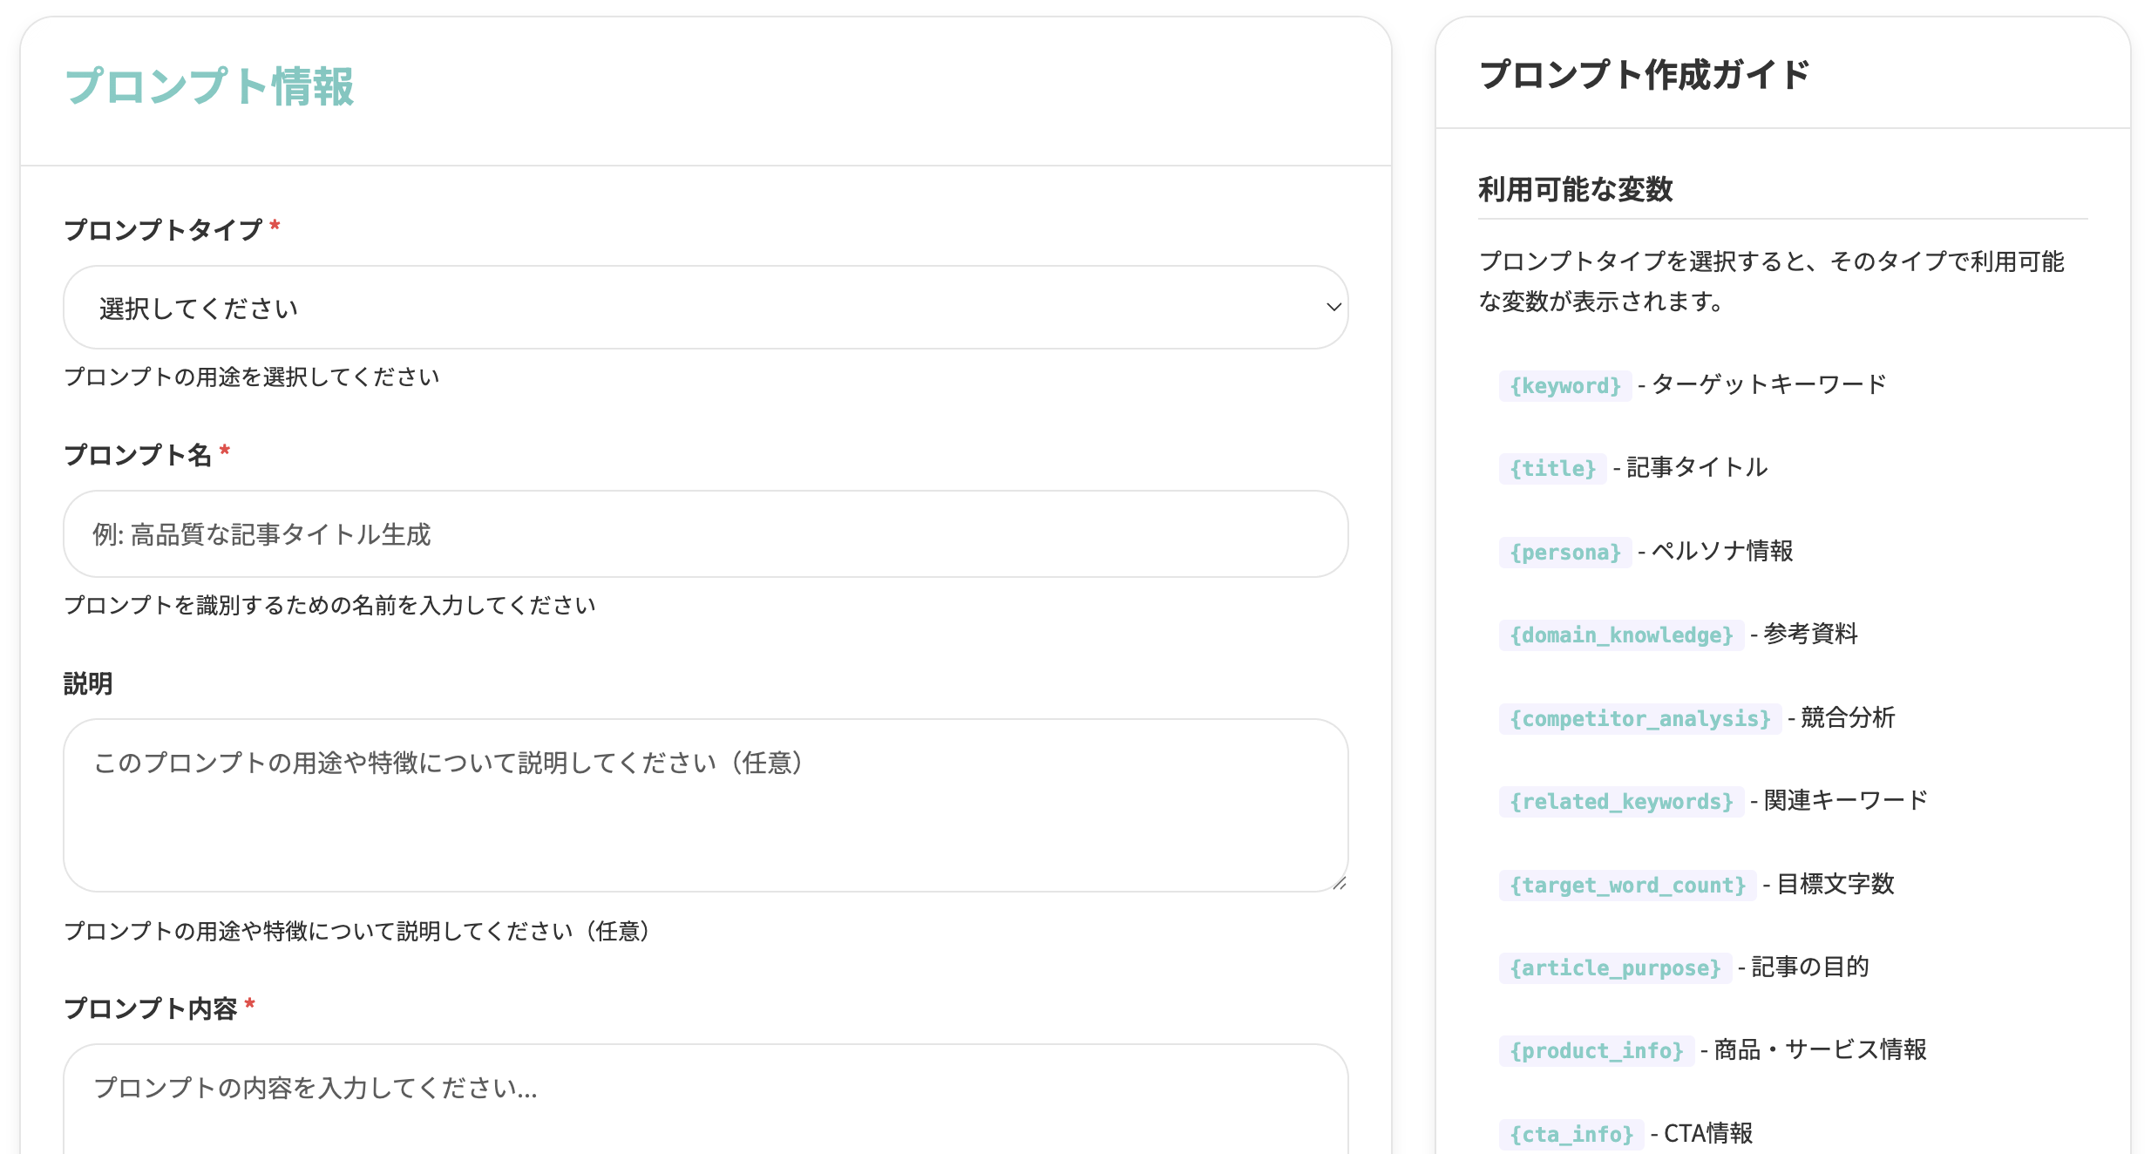2151x1154 pixels.
Task: Click the {competitor_analysis} variable chip
Action: (1639, 717)
